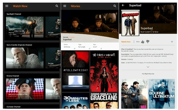Tap Watch Now link for Superbad

pos(126,42)
